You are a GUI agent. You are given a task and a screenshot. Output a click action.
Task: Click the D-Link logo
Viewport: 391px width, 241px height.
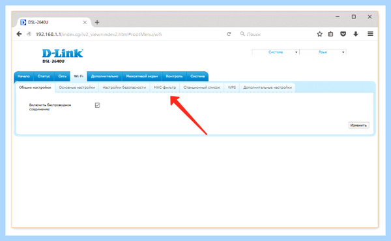[63, 54]
